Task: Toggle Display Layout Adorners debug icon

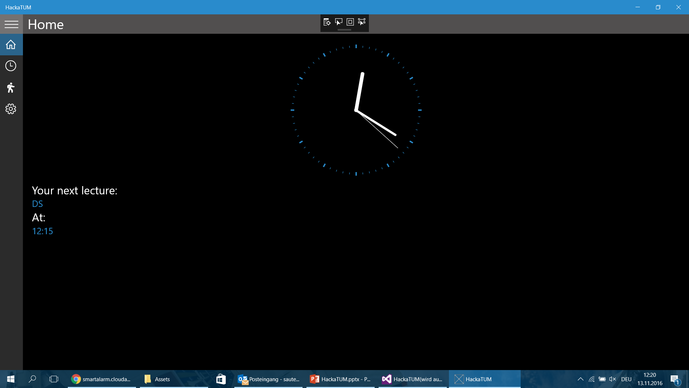Action: click(x=350, y=22)
